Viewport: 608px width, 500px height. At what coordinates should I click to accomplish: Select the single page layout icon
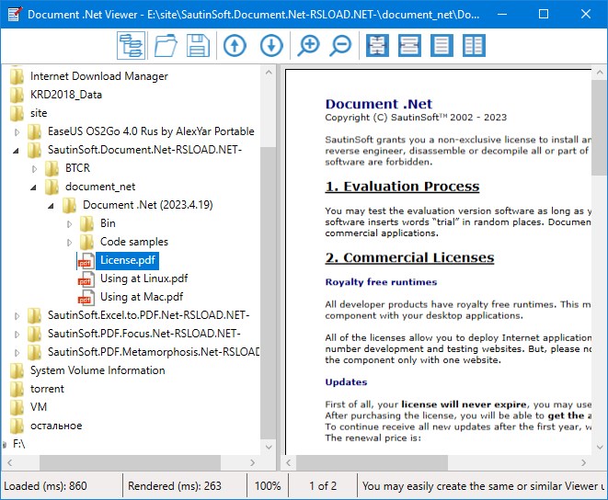(442, 46)
